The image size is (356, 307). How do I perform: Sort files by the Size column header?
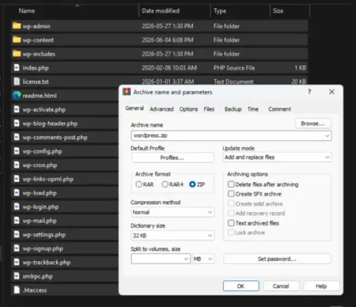278,11
